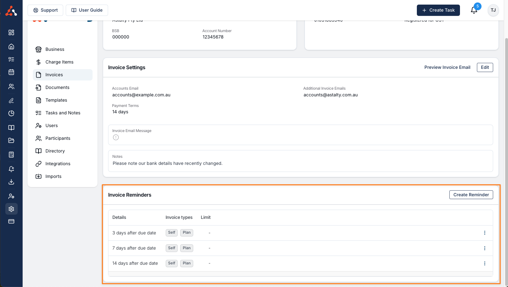
Task: Open options menu for 14 days reminder
Action: 484,263
